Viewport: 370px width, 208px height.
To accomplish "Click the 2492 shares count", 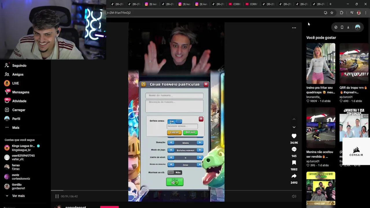I will (294, 183).
